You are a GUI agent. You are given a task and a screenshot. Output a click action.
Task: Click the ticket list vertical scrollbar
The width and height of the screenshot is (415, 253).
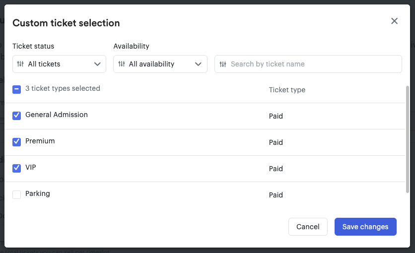[408, 139]
